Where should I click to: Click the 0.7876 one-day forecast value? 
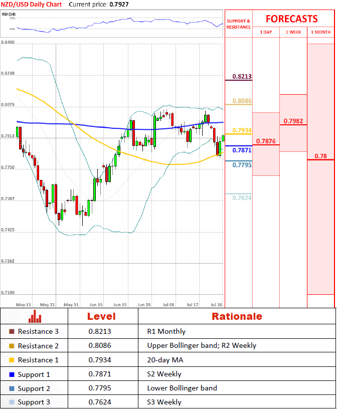(x=266, y=141)
